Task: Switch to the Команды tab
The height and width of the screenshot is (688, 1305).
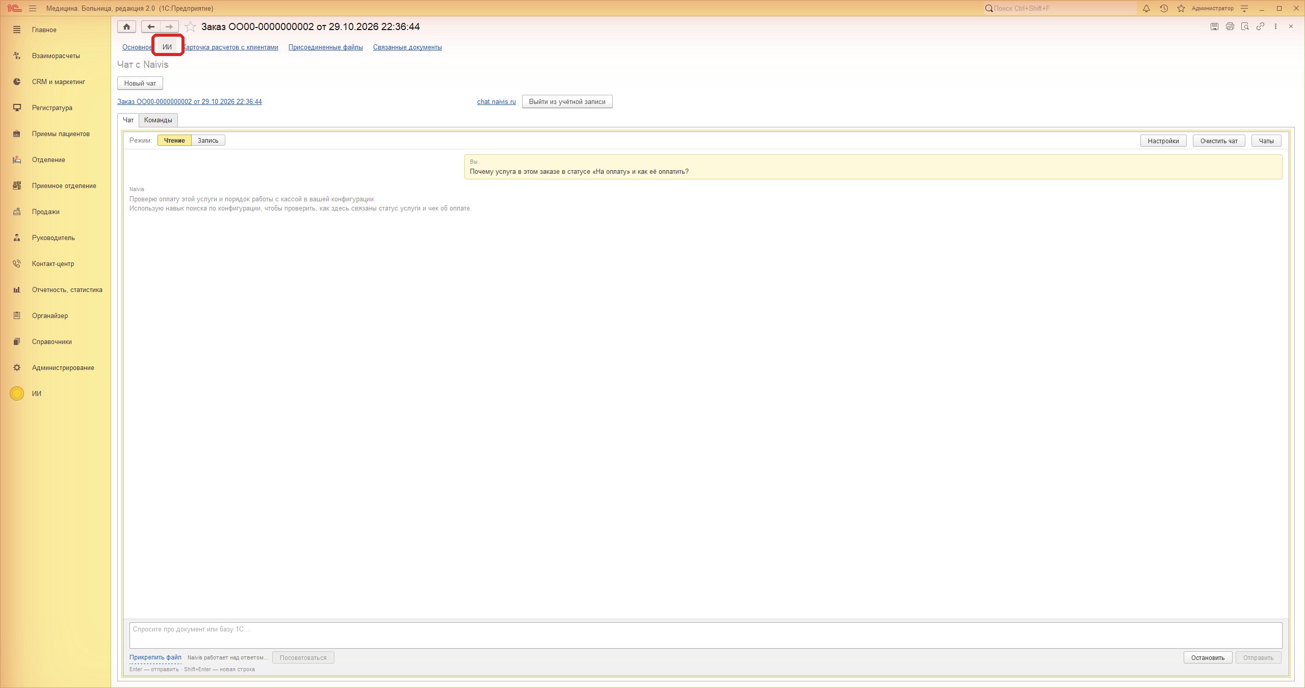Action: pos(158,120)
